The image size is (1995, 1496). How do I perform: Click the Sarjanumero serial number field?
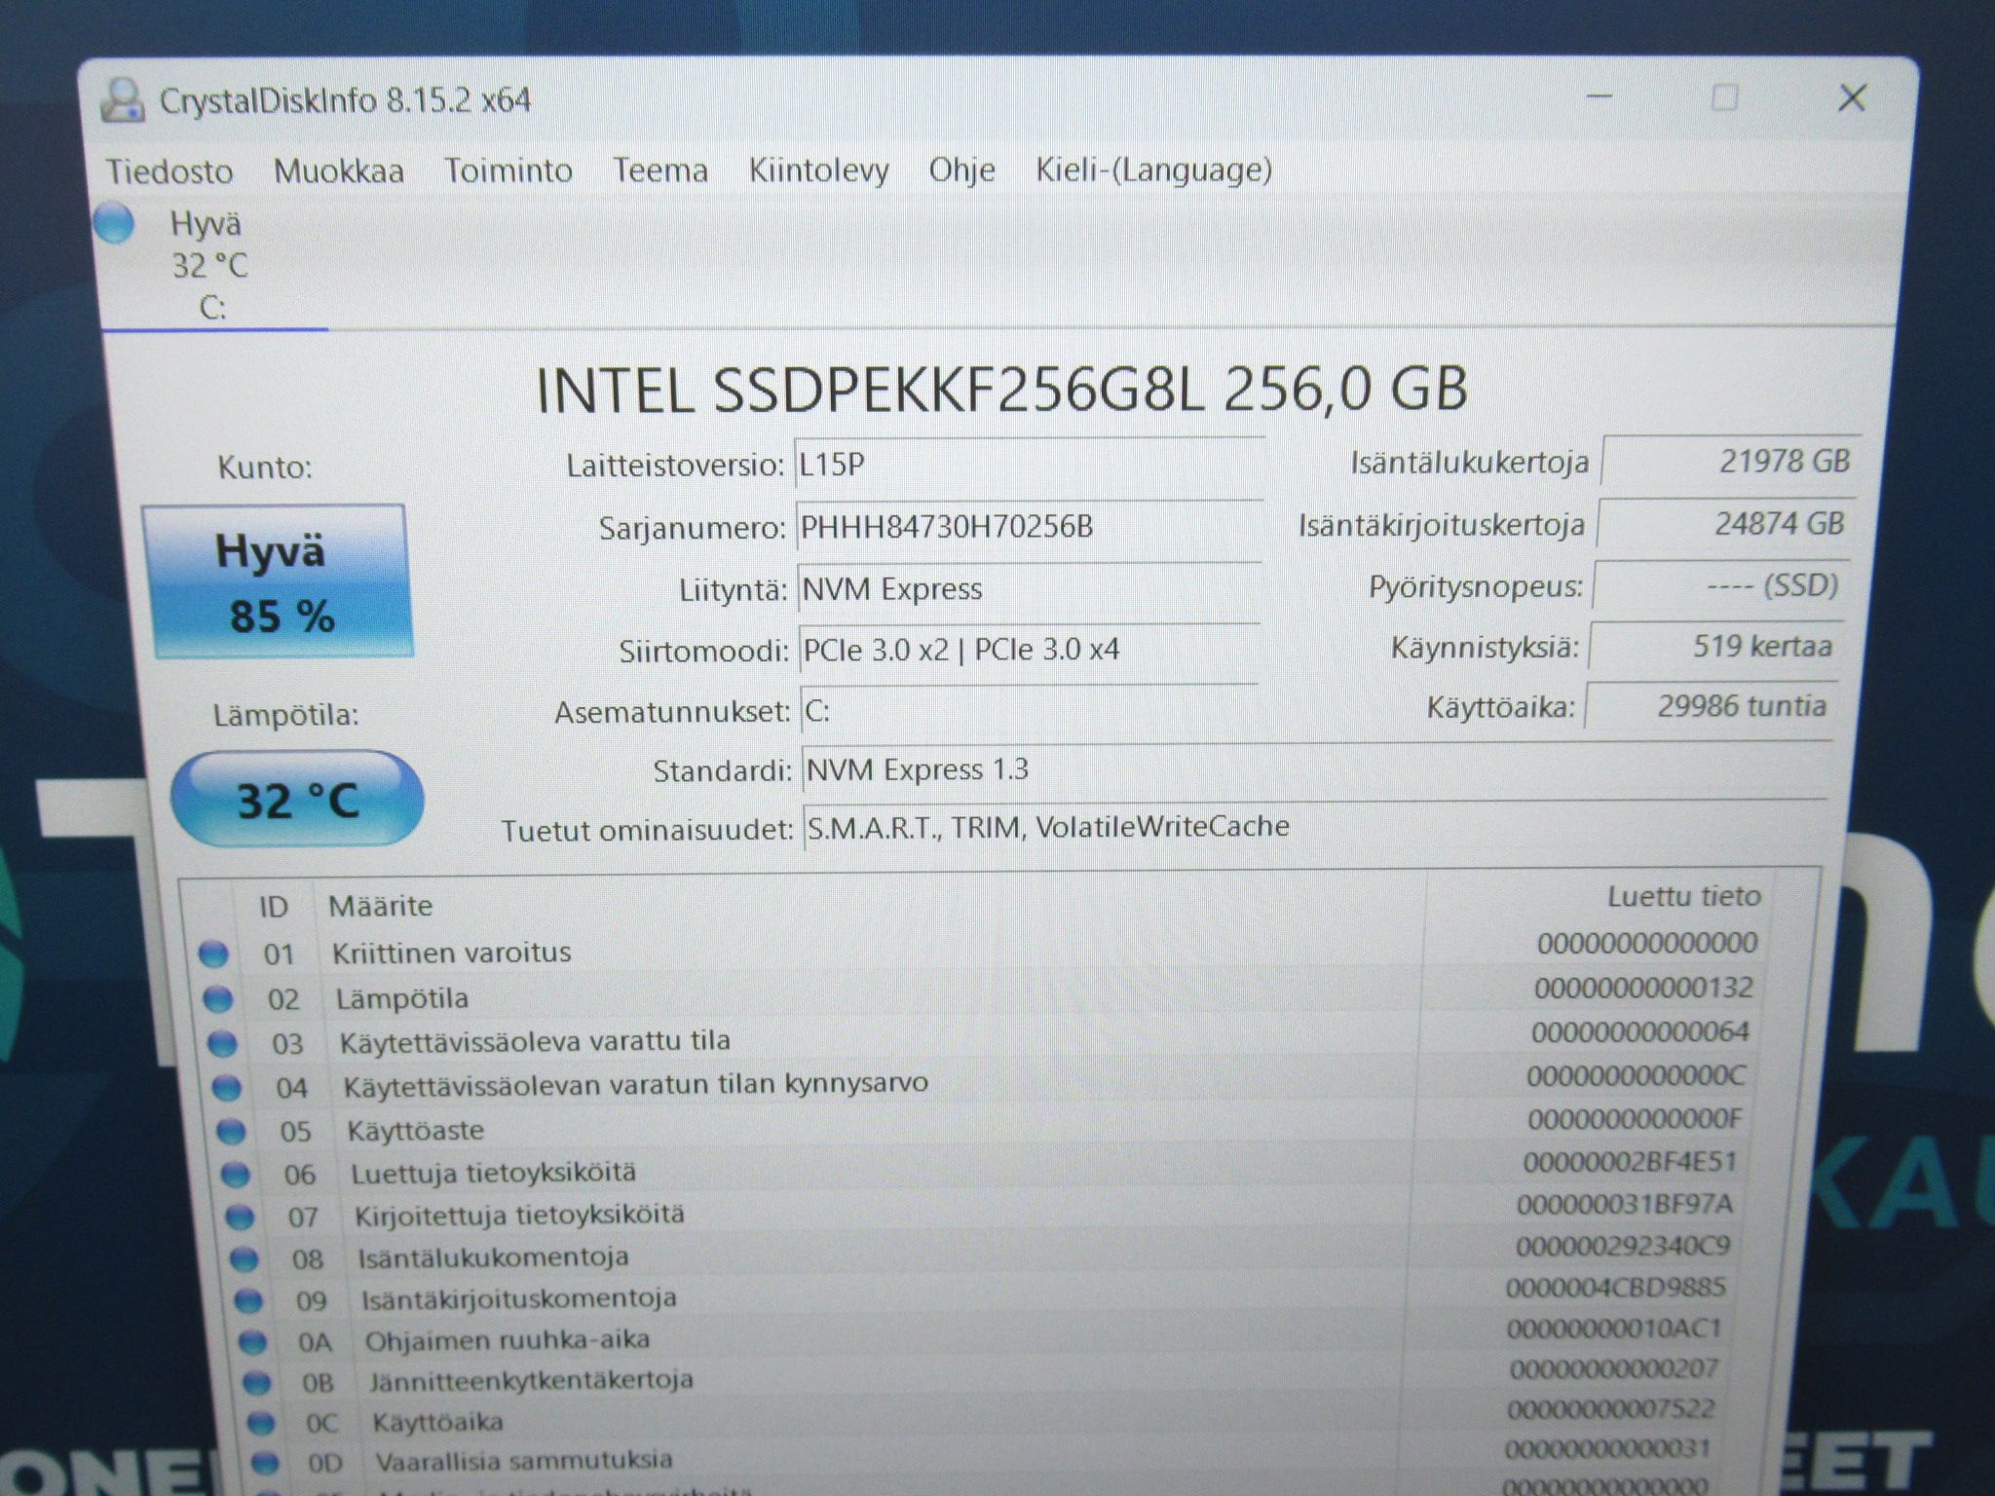[x=1029, y=528]
